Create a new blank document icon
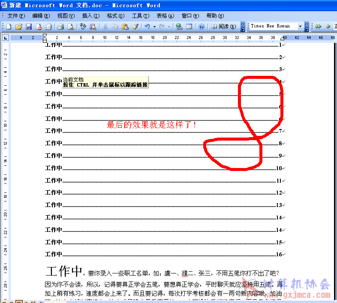The image size is (337, 303). (9, 27)
